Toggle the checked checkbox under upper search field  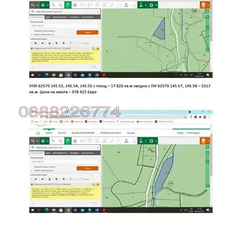pos(32,34)
